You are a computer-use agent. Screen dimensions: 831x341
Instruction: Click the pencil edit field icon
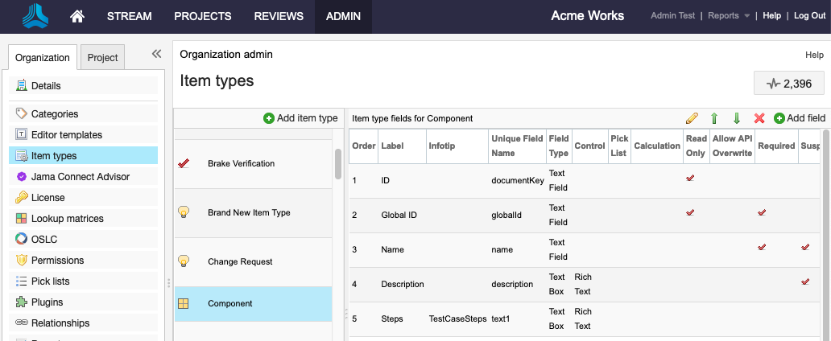(692, 118)
